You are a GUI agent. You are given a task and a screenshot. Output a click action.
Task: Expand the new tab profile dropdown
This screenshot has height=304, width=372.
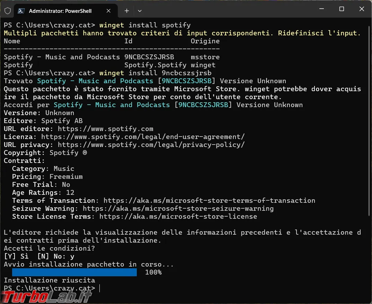pos(140,11)
